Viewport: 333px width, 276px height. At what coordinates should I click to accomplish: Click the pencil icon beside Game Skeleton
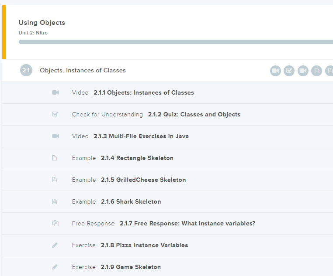(55, 267)
